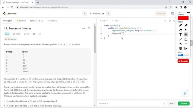Select the move crosshair tool

(186, 34)
